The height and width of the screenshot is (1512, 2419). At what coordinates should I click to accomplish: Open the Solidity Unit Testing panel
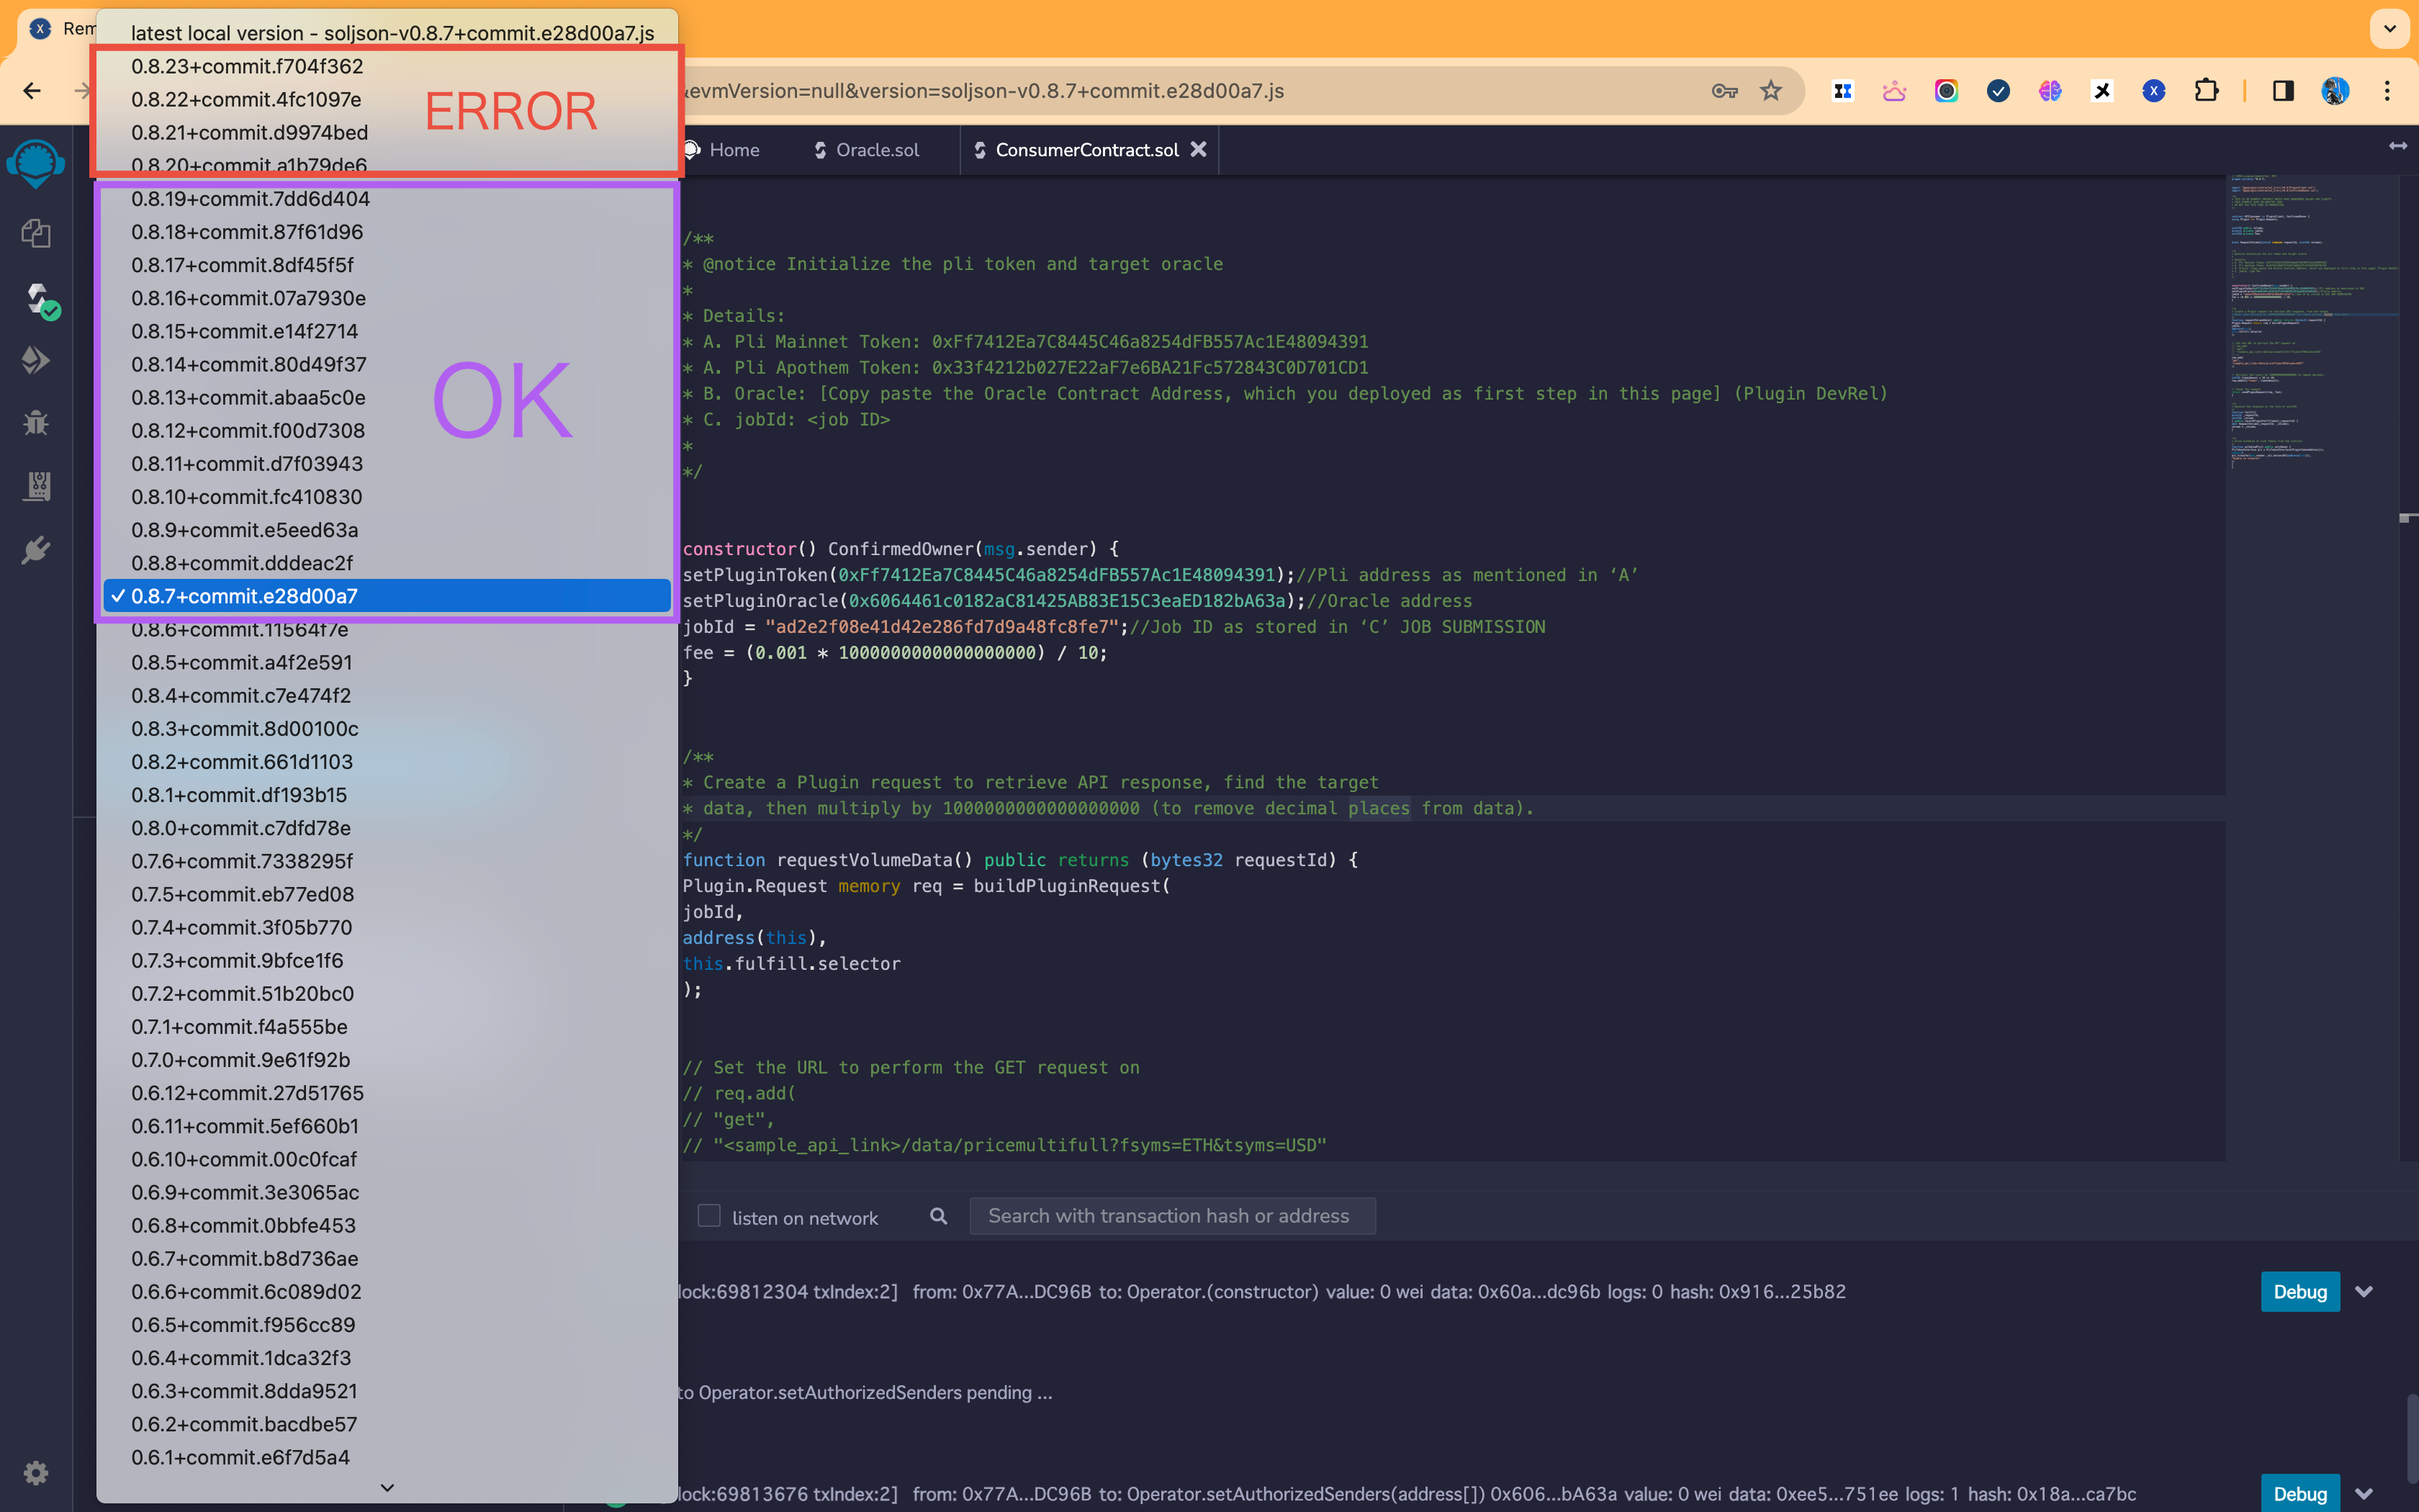tap(36, 486)
